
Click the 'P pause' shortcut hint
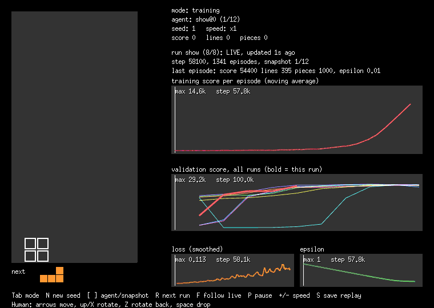click(260, 295)
